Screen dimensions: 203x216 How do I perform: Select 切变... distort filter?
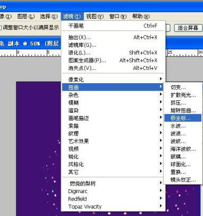pyautogui.click(x=183, y=87)
